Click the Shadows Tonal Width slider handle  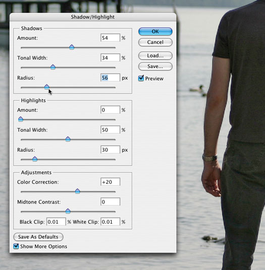tap(53, 67)
